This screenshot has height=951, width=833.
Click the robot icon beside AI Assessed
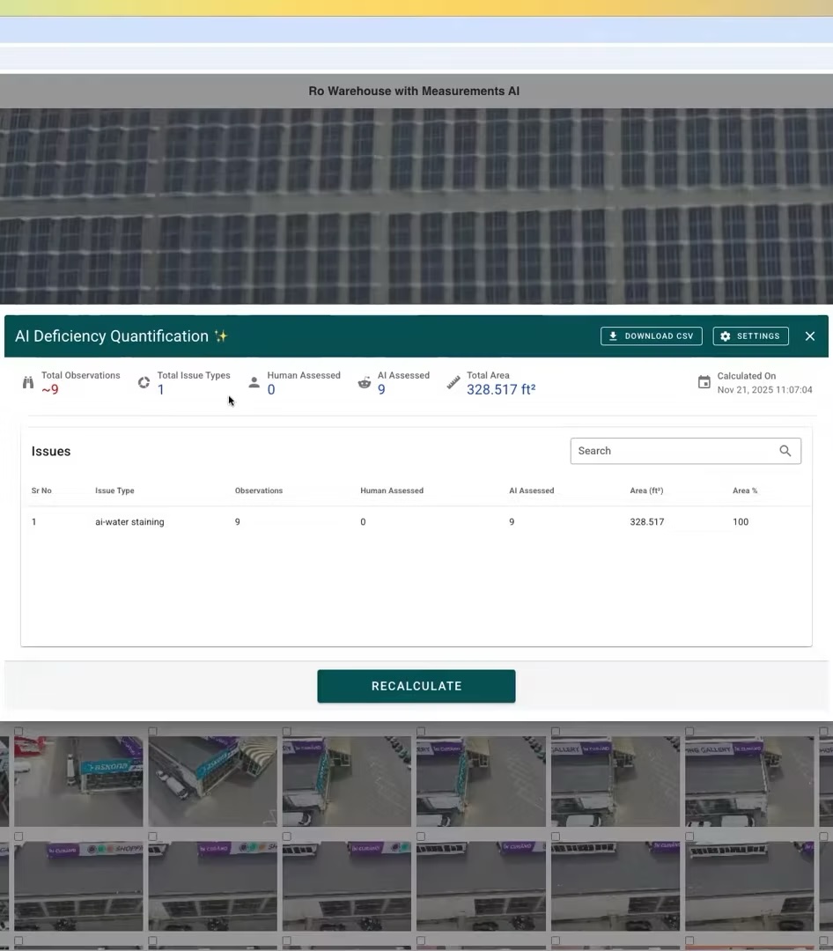click(x=364, y=382)
